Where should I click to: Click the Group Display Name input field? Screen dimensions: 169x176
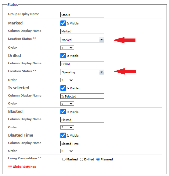[x=82, y=15]
